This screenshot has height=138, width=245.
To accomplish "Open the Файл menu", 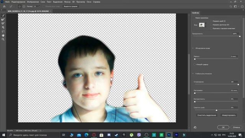I will coord(7,2).
